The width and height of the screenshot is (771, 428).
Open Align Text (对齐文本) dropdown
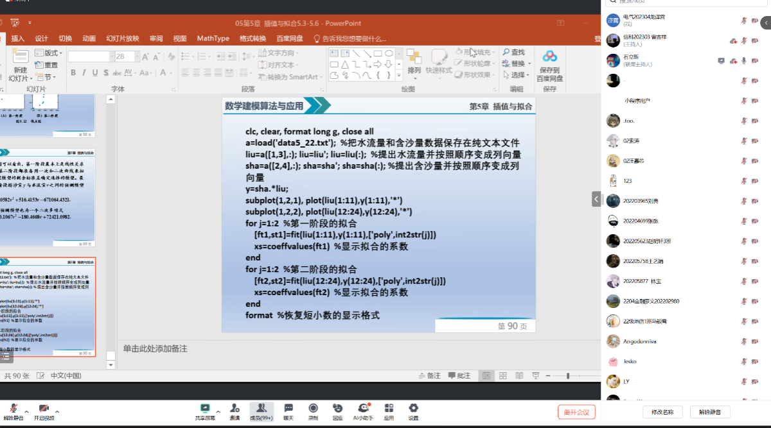(x=278, y=65)
